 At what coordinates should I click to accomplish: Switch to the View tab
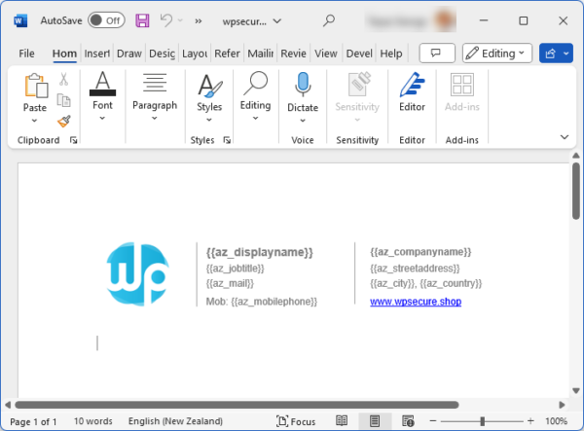(x=326, y=54)
